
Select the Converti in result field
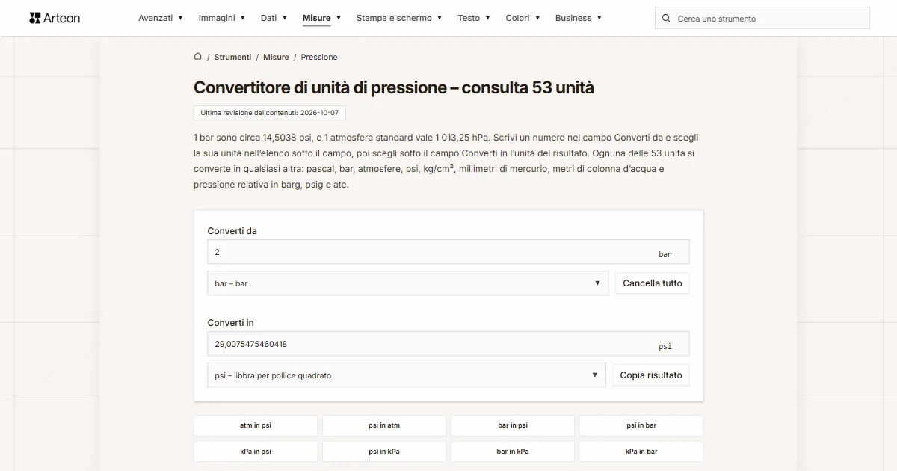tap(449, 344)
